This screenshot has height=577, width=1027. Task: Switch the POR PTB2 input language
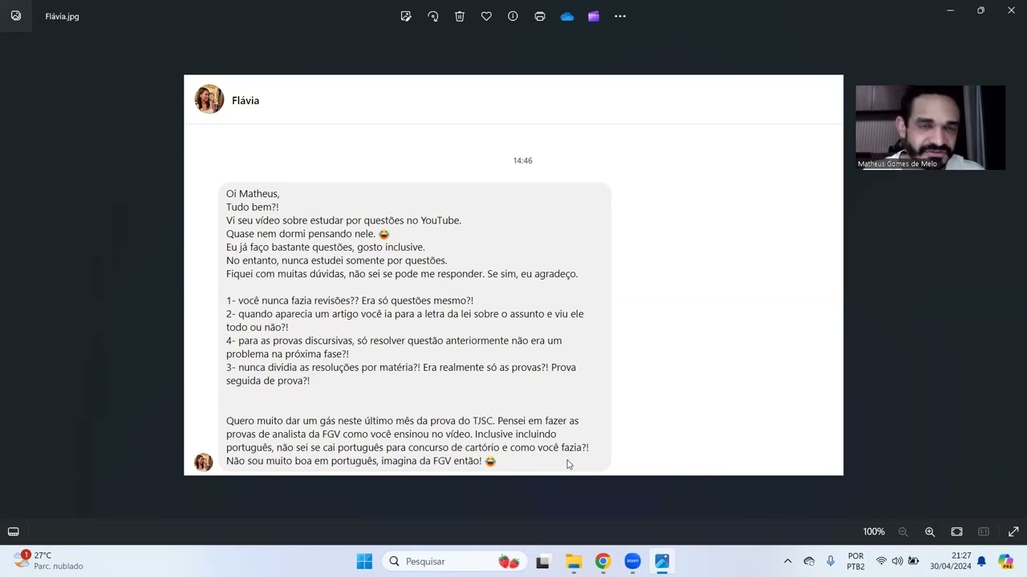(856, 561)
